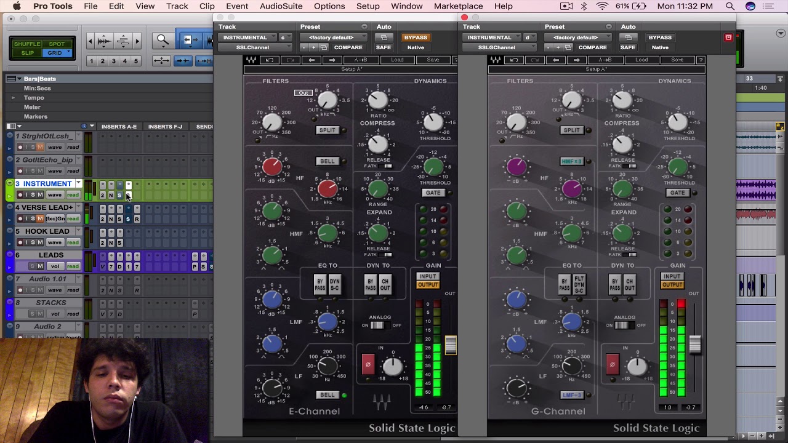Click A→B in G-Channel toolbar
The image size is (788, 443).
point(605,60)
